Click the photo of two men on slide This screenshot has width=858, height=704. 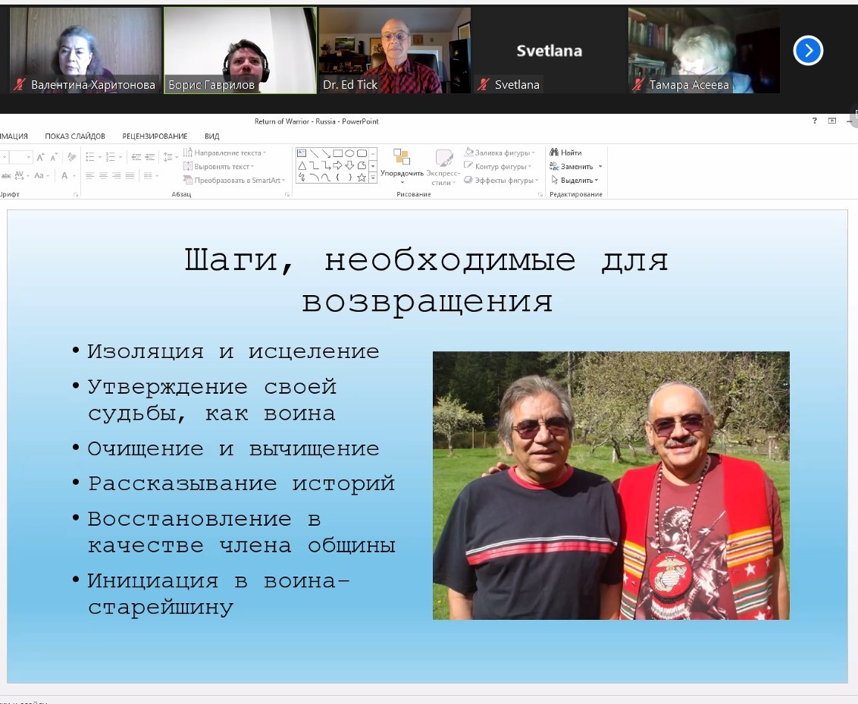click(x=611, y=486)
